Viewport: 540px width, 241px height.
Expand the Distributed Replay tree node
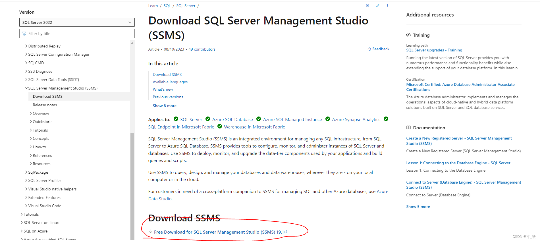coord(26,46)
